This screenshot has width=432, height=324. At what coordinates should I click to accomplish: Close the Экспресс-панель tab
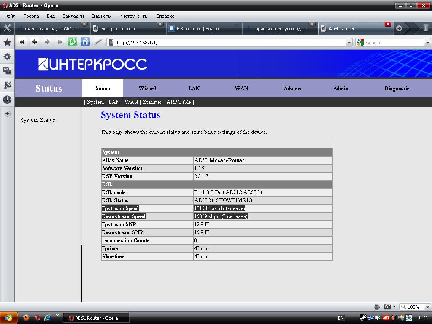(x=160, y=24)
